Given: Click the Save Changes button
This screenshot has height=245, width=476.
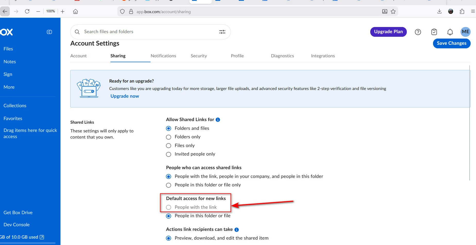Looking at the screenshot, I should 452,43.
